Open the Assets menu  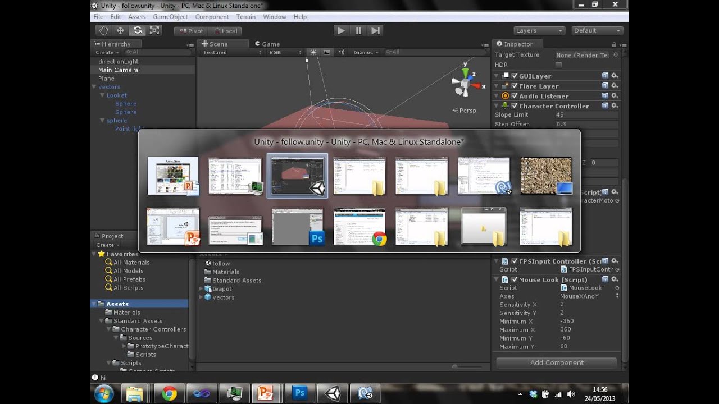(x=137, y=17)
